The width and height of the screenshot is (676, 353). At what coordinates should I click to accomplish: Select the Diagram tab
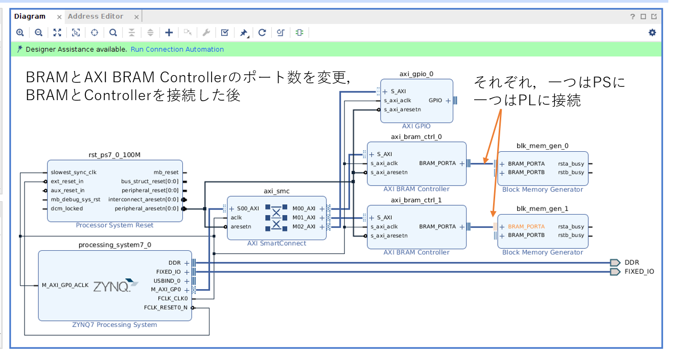(30, 16)
